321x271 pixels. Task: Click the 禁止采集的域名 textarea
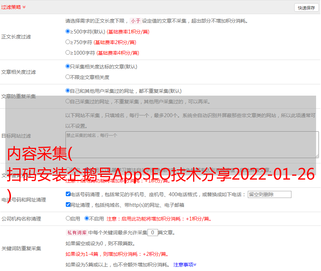(192, 144)
